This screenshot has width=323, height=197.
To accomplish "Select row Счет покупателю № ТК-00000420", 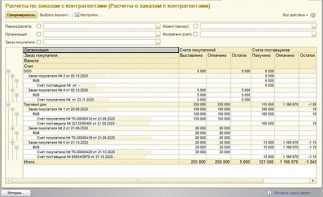I will (x=101, y=152).
